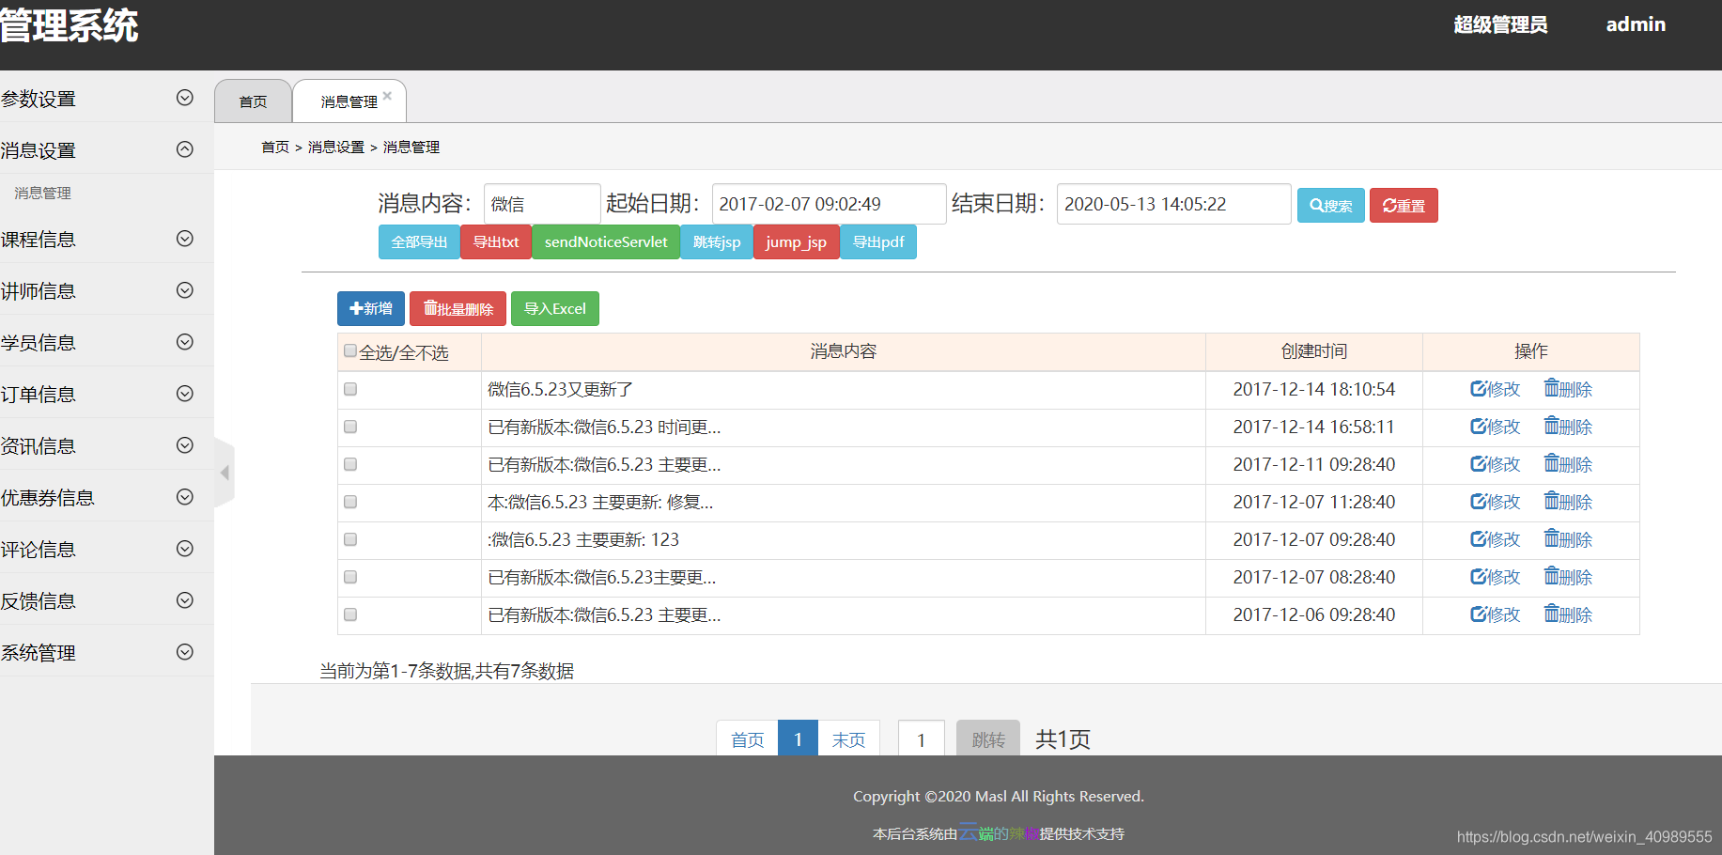Viewport: 1722px width, 855px height.
Task: Collapse the sidebar with the left arrow handle
Action: [225, 473]
